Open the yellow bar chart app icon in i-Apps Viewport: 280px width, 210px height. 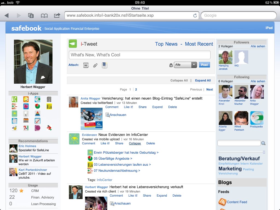tap(49, 106)
